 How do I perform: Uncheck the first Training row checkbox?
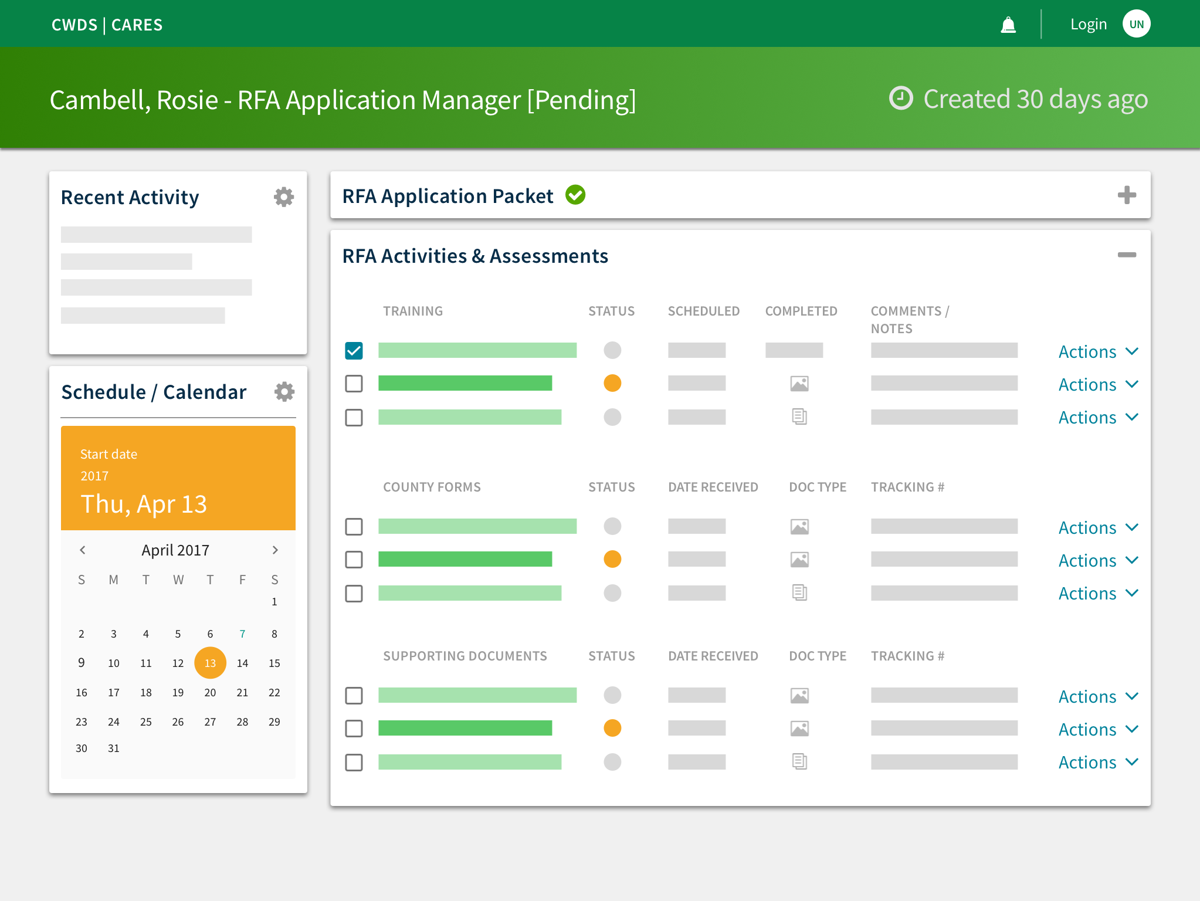(354, 351)
